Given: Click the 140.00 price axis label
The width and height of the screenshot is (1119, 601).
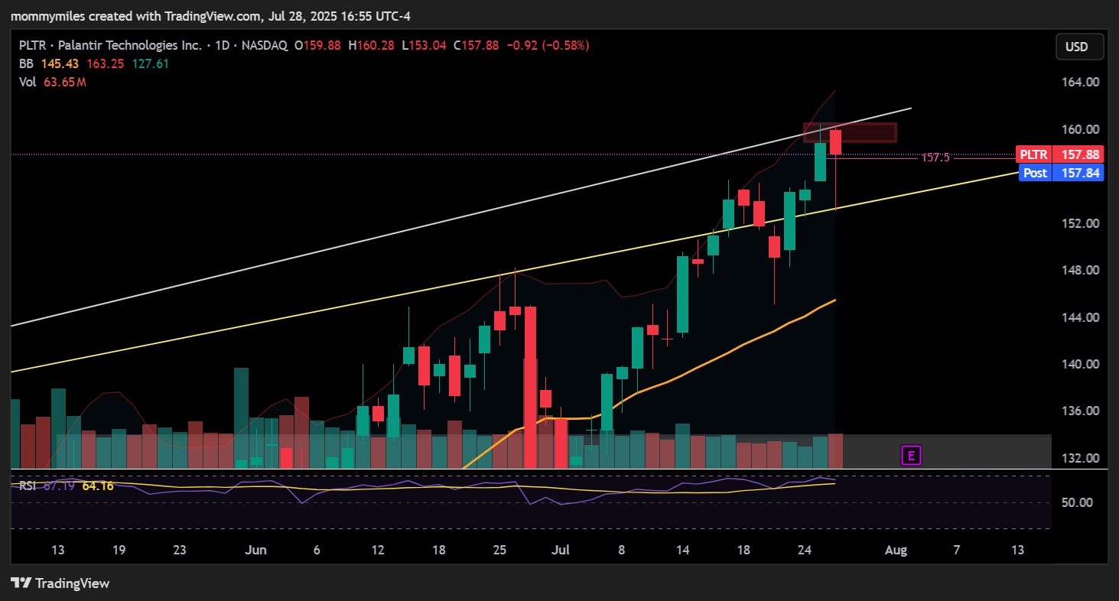Looking at the screenshot, I should coord(1080,364).
